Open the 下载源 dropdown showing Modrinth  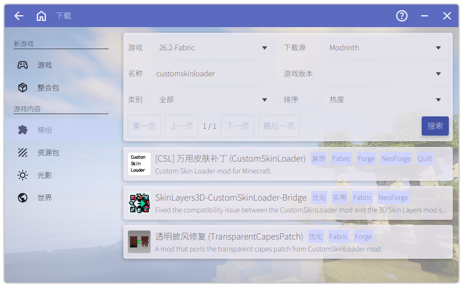click(x=384, y=47)
